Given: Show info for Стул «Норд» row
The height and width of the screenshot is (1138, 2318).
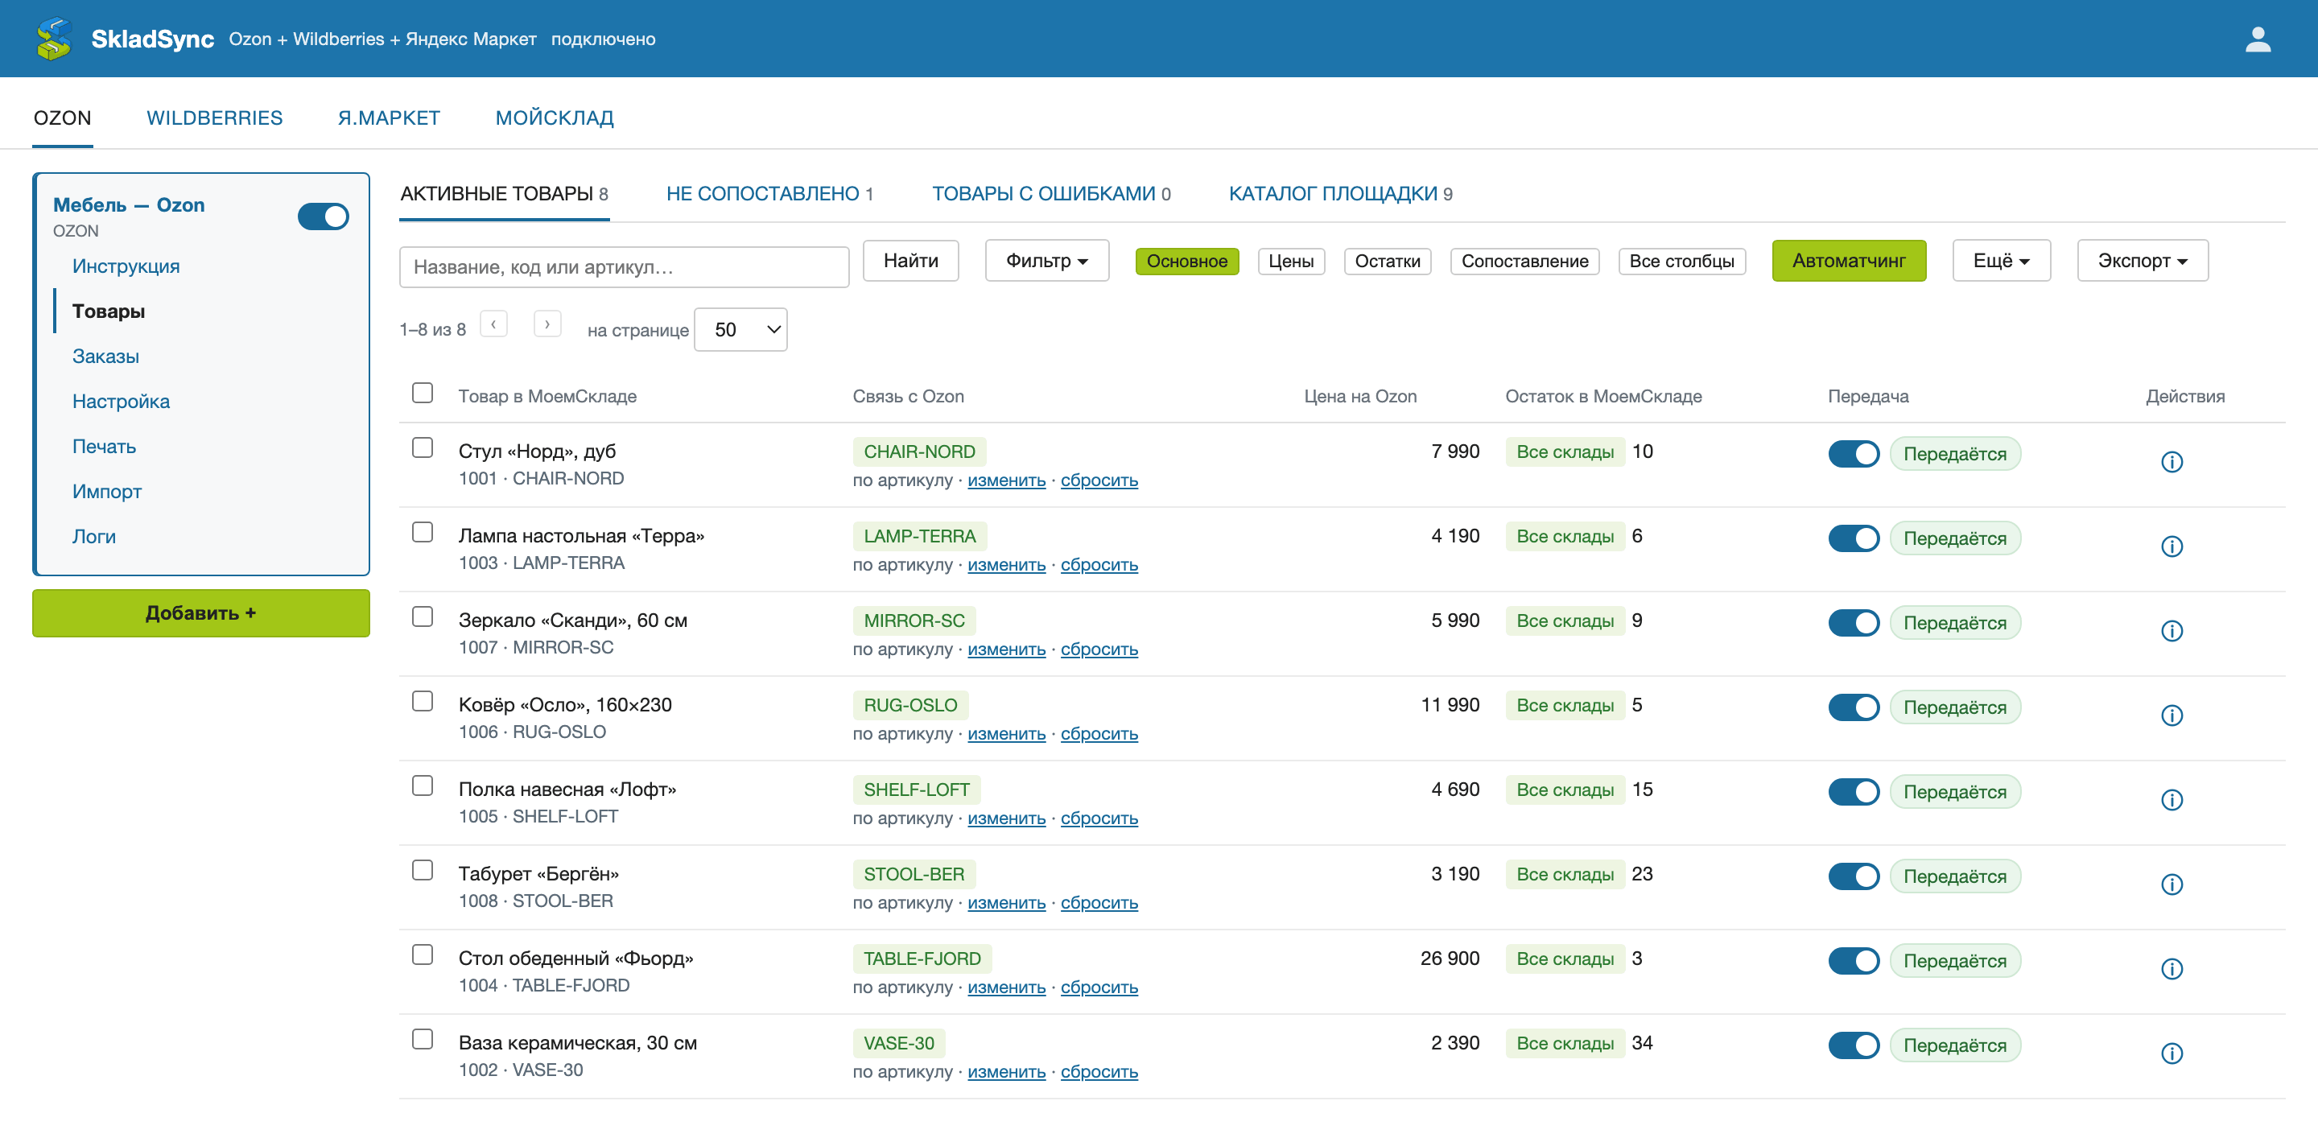Looking at the screenshot, I should (x=2171, y=461).
